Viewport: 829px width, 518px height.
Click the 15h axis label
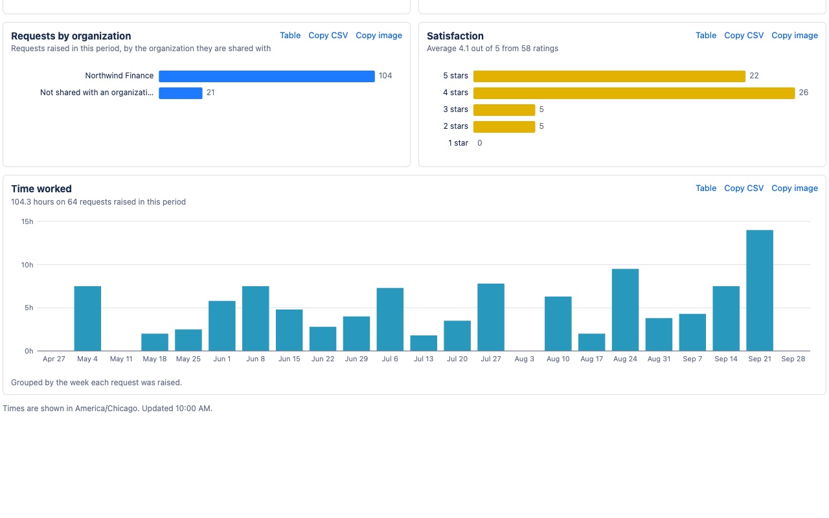[27, 221]
